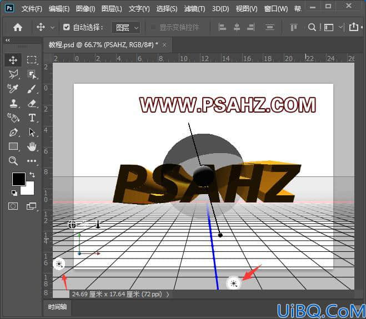This screenshot has width=366, height=319.
Task: Select the Pen tool
Action: (13, 132)
